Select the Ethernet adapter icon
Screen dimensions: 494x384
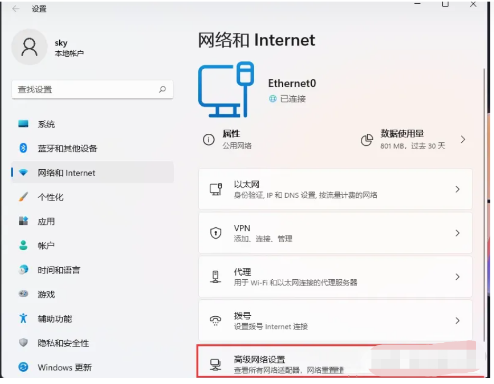pyautogui.click(x=217, y=189)
